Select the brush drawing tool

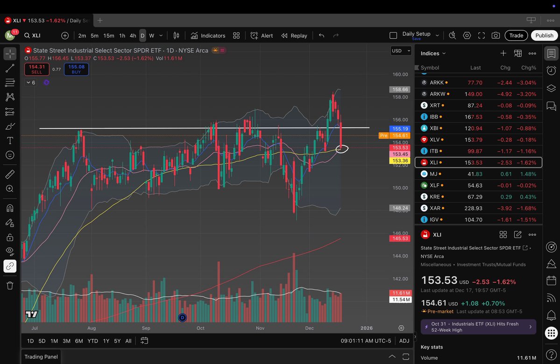(x=10, y=126)
